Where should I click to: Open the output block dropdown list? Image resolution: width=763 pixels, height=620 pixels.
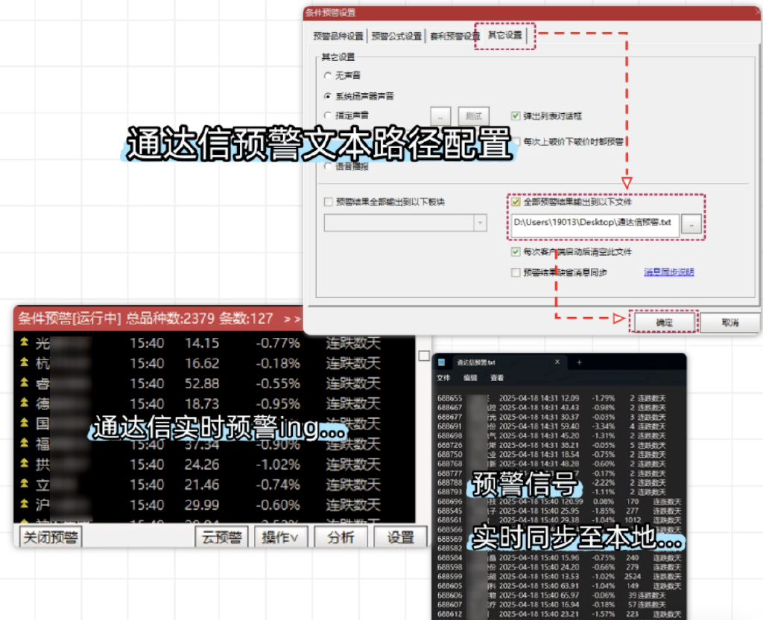click(x=480, y=223)
